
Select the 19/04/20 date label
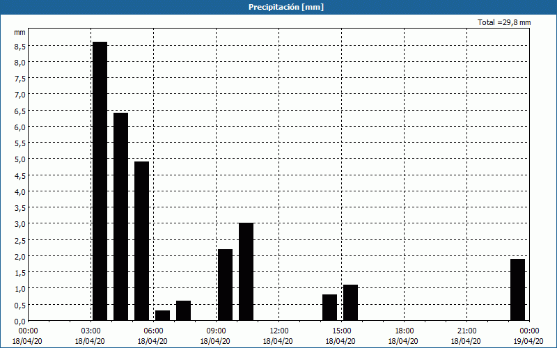click(529, 341)
